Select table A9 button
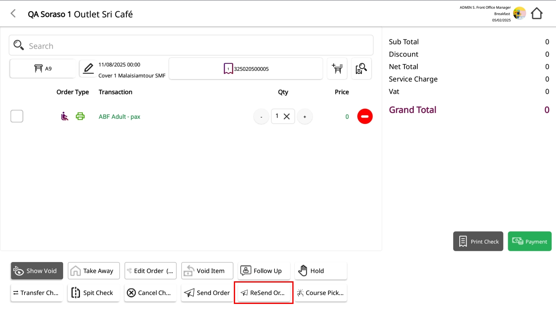The height and width of the screenshot is (312, 556). (x=43, y=69)
